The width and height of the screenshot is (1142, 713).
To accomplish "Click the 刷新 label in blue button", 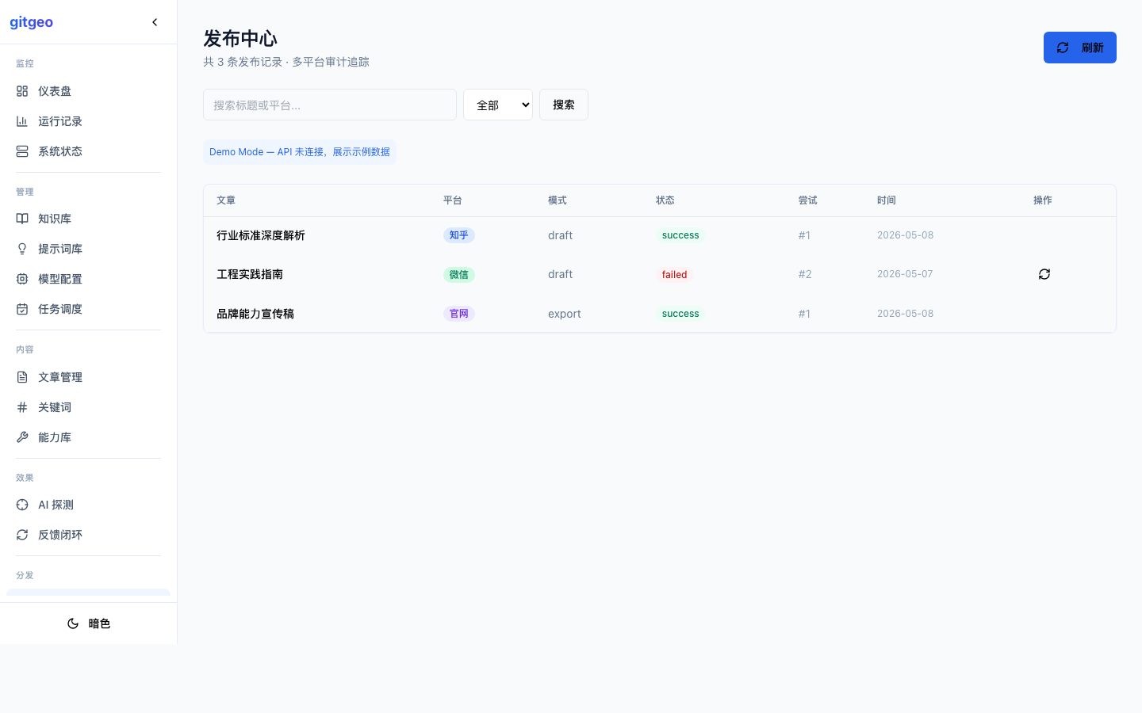I will click(x=1093, y=48).
